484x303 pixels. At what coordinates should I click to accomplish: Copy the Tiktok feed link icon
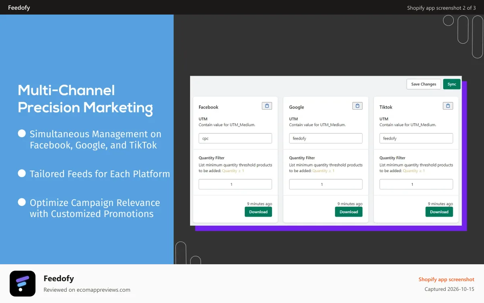pos(448,106)
